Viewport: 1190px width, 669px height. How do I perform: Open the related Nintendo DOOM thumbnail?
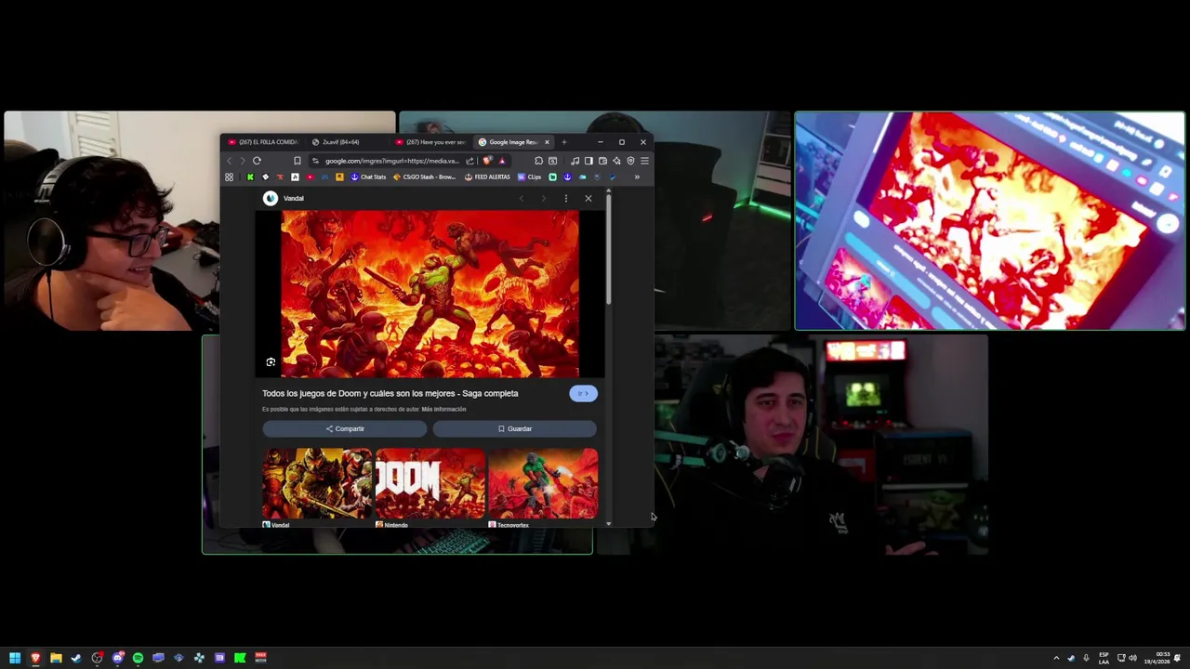pyautogui.click(x=430, y=483)
